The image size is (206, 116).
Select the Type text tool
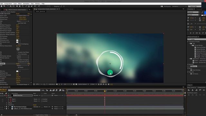click(23, 6)
